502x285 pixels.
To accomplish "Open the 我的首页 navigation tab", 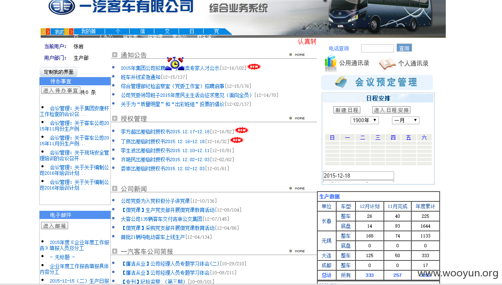I will 88,32.
